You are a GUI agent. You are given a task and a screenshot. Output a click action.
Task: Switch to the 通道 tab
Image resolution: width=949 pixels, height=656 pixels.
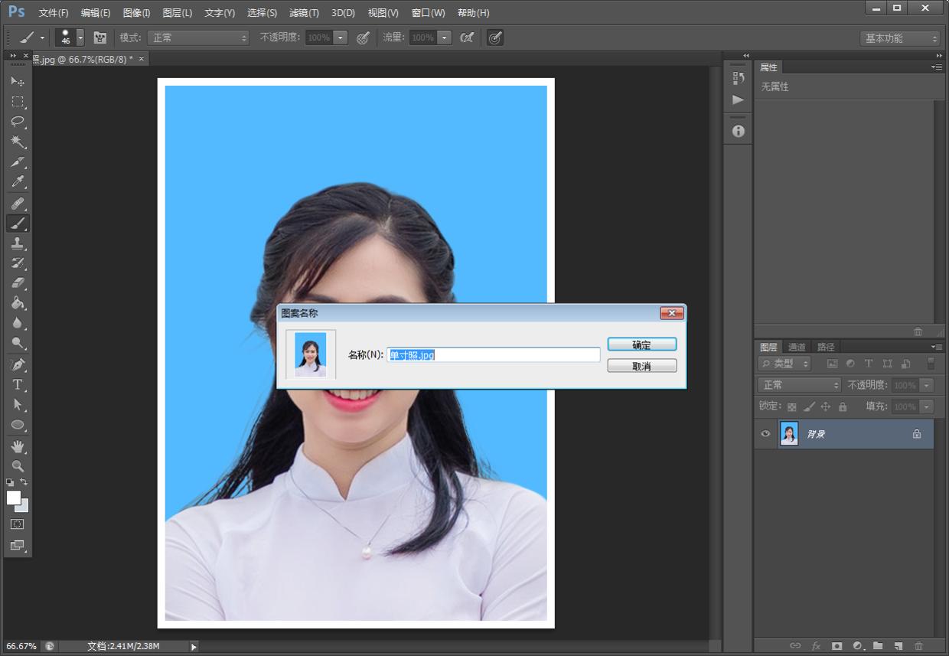pyautogui.click(x=797, y=347)
